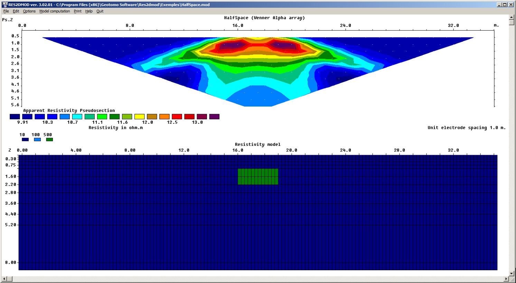Click the model depth label '1.60'
The image size is (516, 283).
11,176
